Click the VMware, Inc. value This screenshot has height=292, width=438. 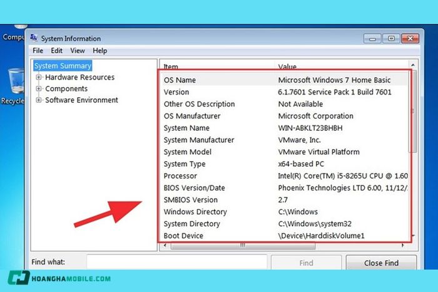coord(299,140)
